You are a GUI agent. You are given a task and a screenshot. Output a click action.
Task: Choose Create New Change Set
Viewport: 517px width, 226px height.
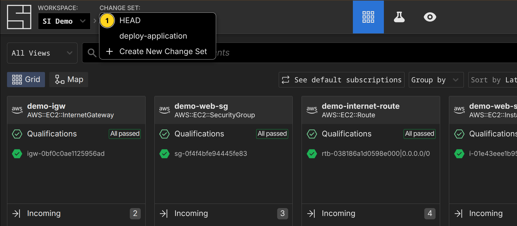click(x=163, y=51)
